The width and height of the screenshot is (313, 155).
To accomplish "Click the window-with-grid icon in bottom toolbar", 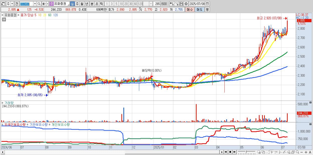I will click(x=259, y=152).
